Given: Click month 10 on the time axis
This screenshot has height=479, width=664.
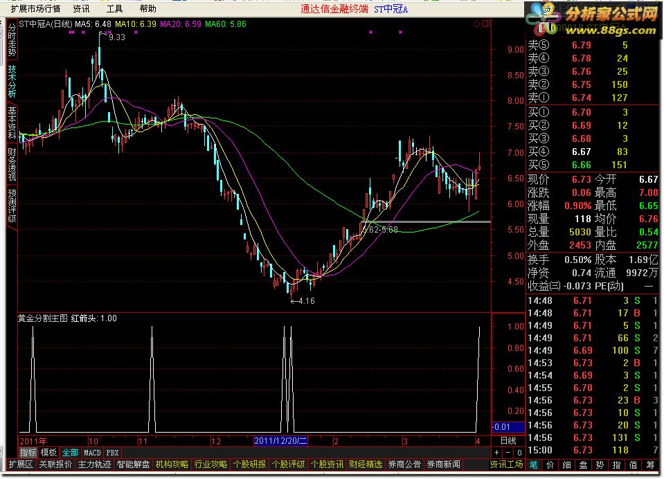Looking at the screenshot, I should pos(93,442).
